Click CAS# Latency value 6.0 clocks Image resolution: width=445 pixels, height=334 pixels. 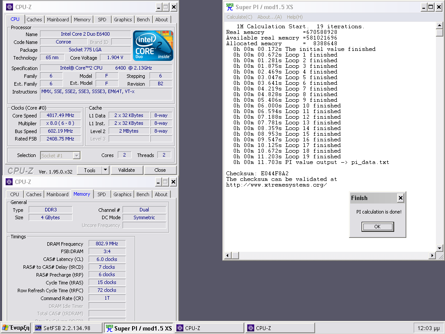coord(107,259)
